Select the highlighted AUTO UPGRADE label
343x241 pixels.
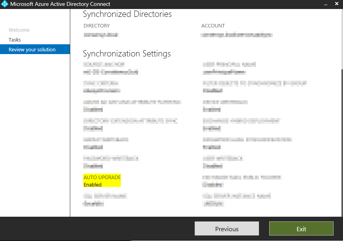[x=102, y=177]
